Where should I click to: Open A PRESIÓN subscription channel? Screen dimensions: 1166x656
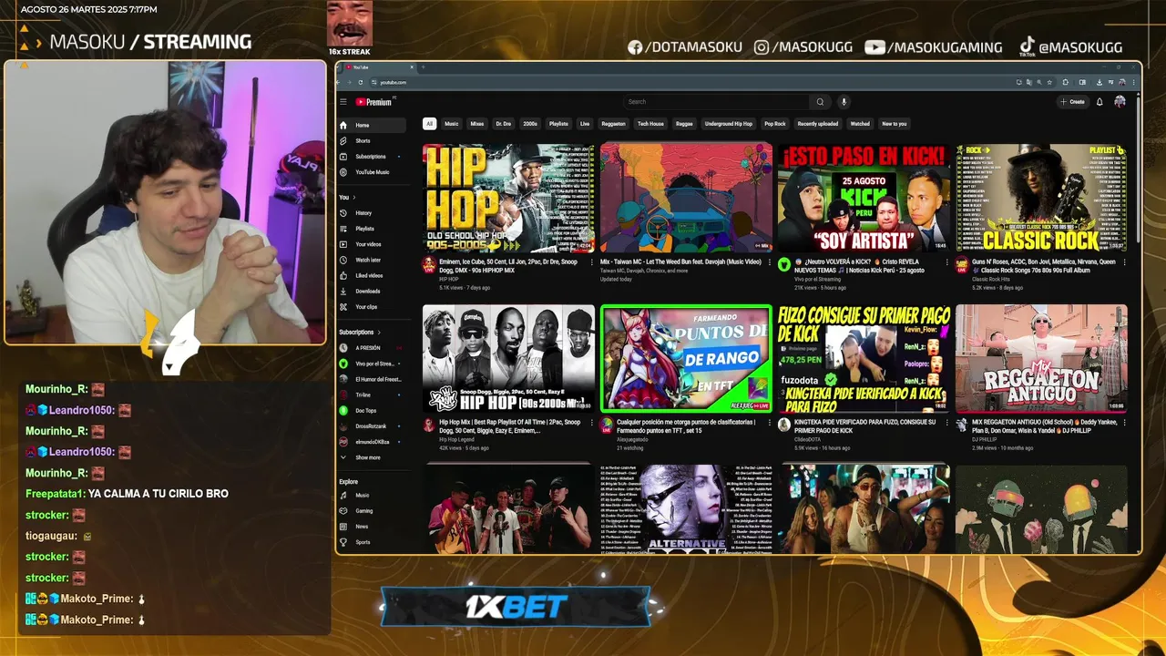(372, 348)
